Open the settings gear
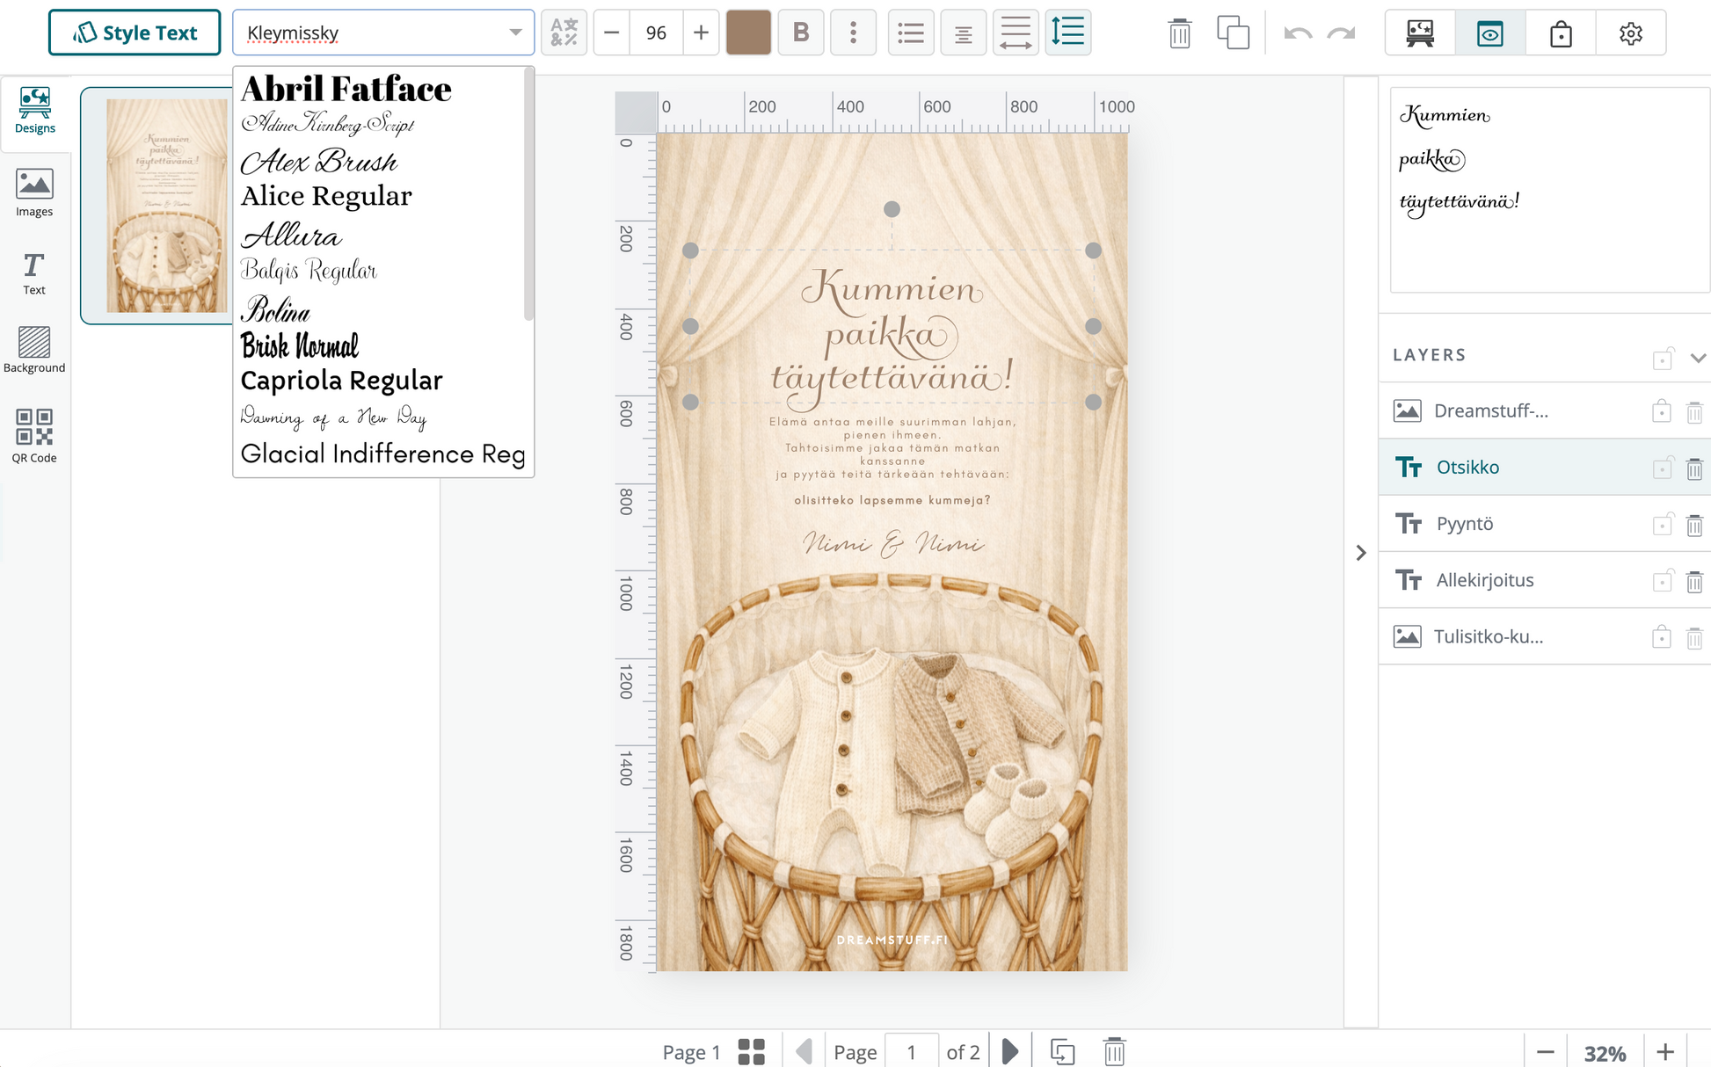The image size is (1711, 1067). pos(1631,33)
